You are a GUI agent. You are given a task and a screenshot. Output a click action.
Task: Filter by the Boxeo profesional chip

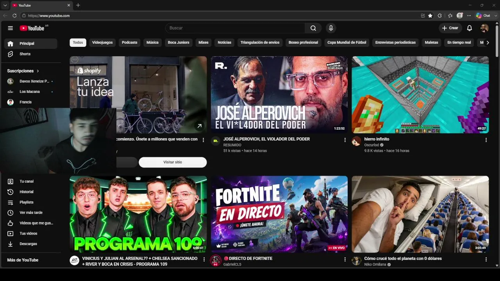coord(304,43)
